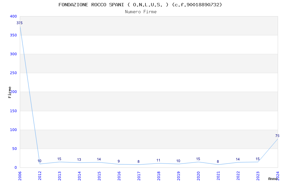Select data label 10 above 2019
Viewport: 281px width, 182px height.
click(178, 161)
